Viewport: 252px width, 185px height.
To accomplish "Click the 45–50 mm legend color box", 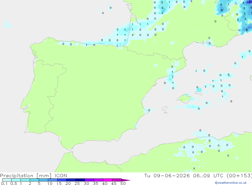I will [117, 180].
